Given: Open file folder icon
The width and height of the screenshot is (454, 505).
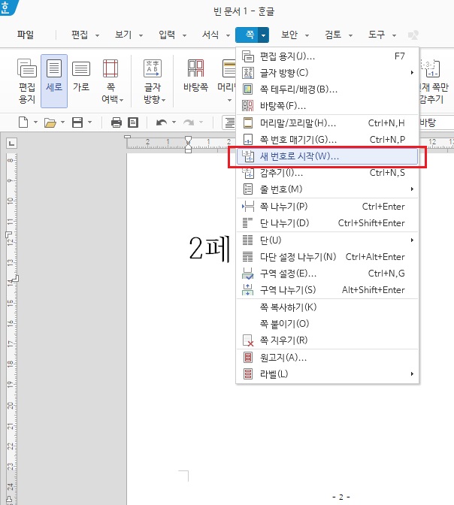Looking at the screenshot, I should (x=50, y=122).
